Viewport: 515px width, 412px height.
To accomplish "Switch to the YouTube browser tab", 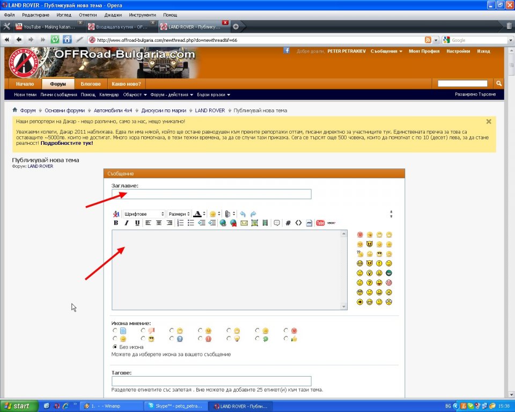I will pos(49,27).
